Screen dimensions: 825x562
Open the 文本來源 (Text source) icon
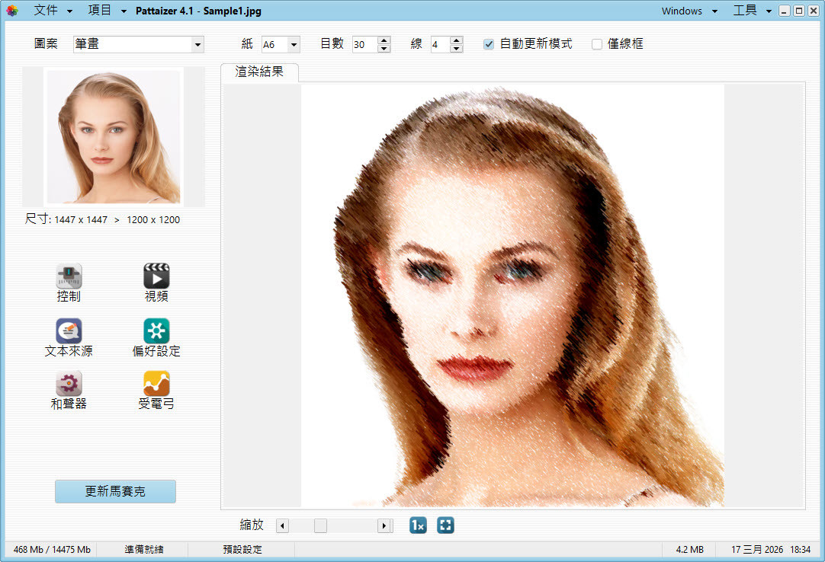(69, 331)
